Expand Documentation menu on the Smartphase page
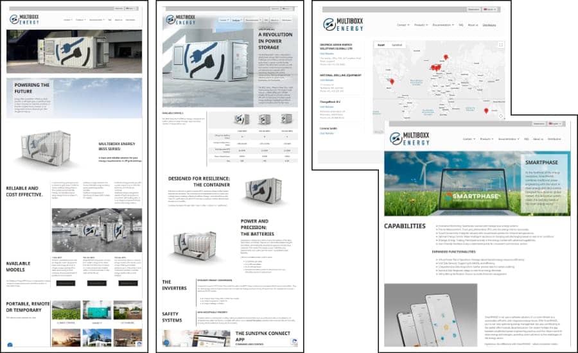The height and width of the screenshot is (353, 578). (x=509, y=139)
